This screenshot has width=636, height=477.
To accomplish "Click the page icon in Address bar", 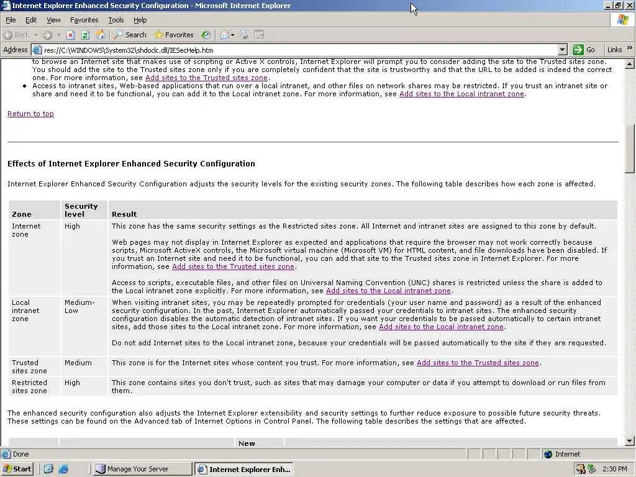I will 37,50.
